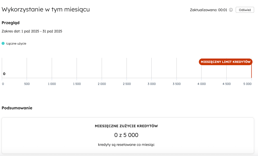Click the 2 500 axis label

click(127, 84)
